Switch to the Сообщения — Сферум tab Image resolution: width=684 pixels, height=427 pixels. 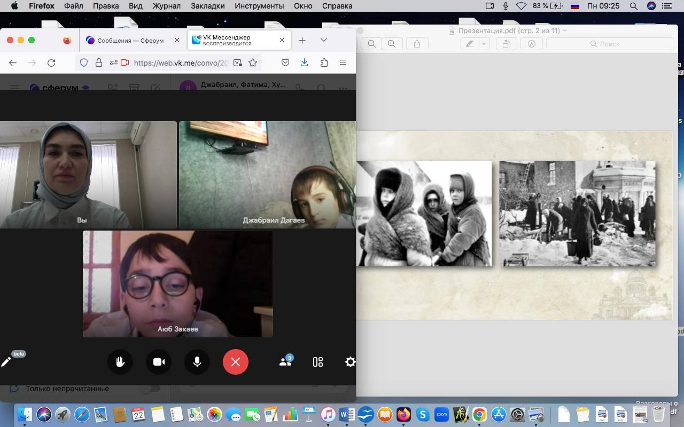click(130, 41)
